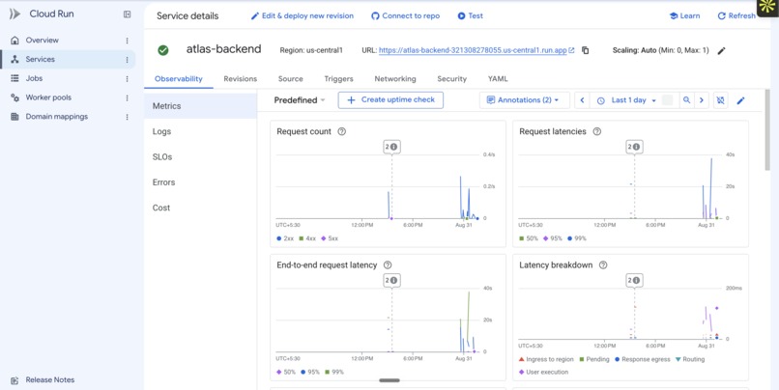Open the more menu next to Worker pools
The height and width of the screenshot is (390, 779).
[x=128, y=98]
